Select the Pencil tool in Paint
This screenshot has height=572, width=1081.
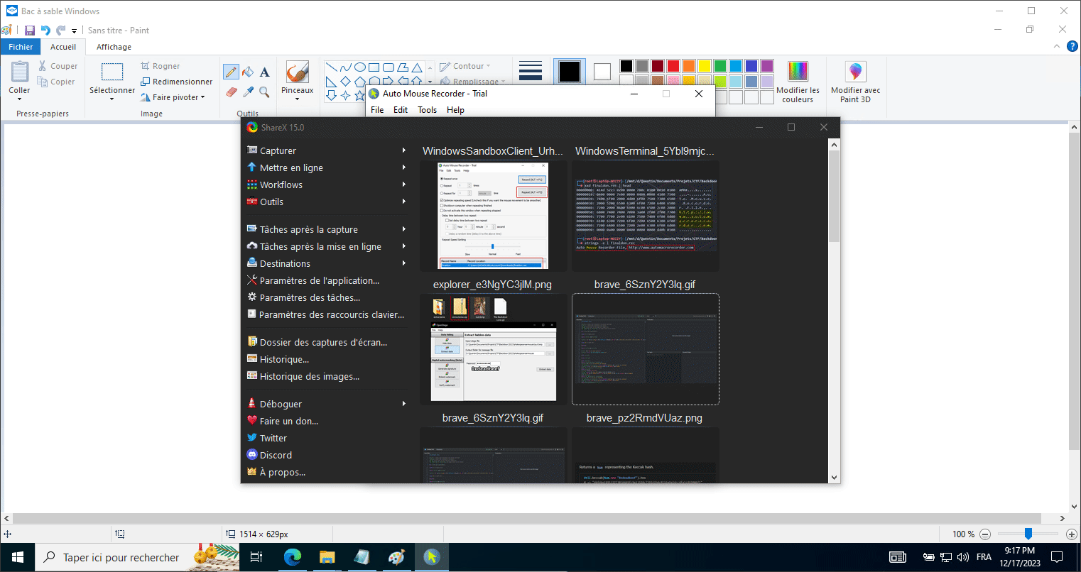coord(231,72)
